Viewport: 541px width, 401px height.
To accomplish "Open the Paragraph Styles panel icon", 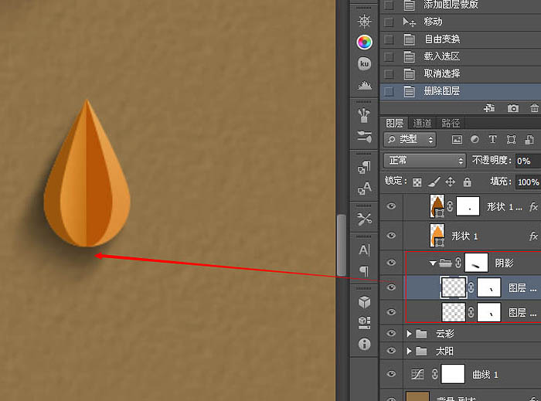I will coord(364,167).
